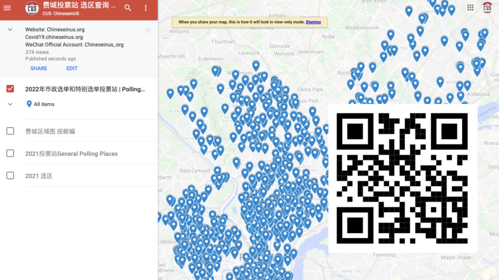Click the CUS account avatar at top right
The image size is (499, 280).
coord(487,7)
